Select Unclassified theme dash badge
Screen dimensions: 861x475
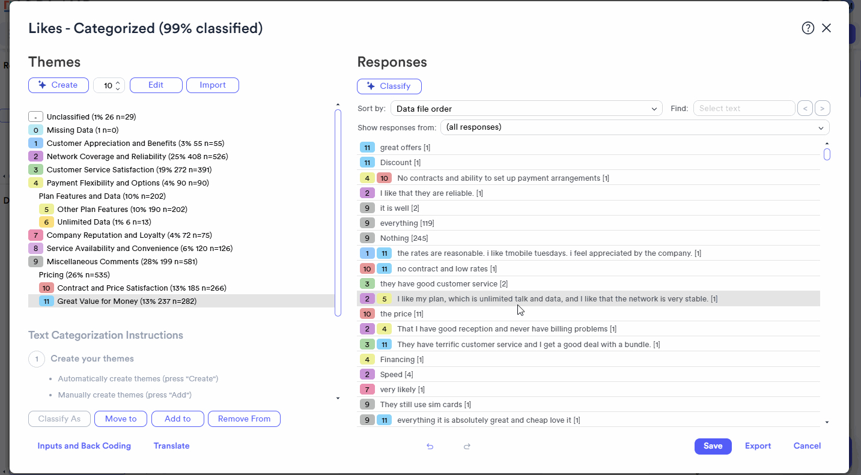coord(35,117)
